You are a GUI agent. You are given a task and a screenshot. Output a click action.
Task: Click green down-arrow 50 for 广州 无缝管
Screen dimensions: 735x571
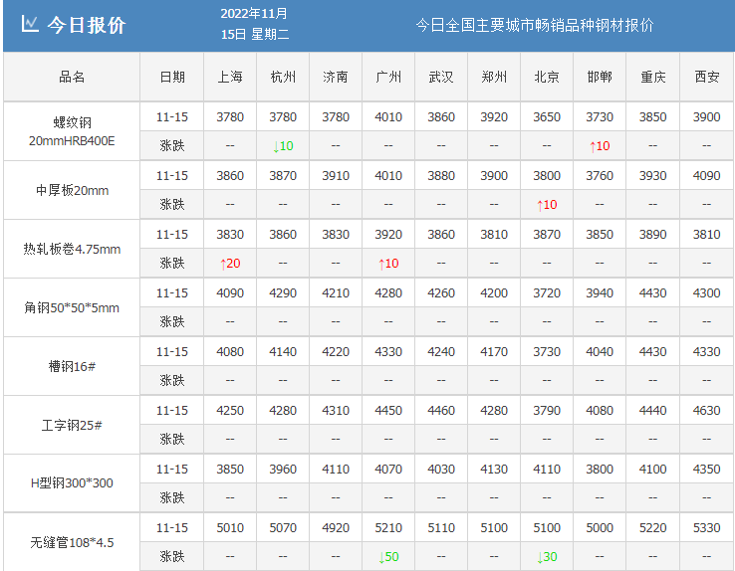point(388,557)
